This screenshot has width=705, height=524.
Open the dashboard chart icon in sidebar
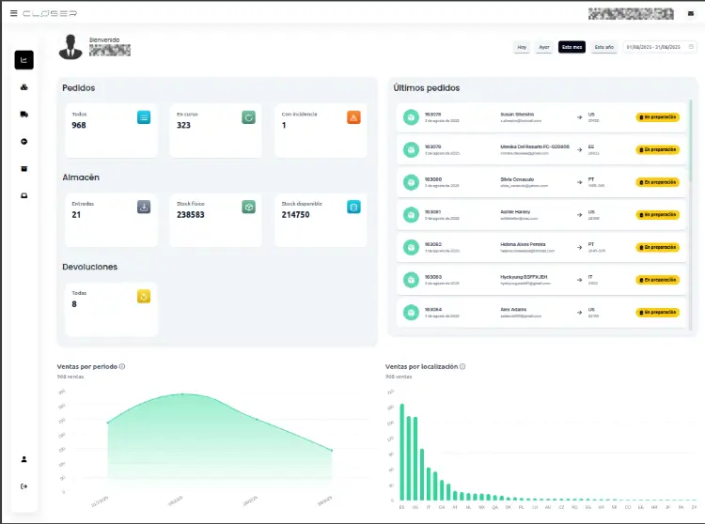point(23,60)
